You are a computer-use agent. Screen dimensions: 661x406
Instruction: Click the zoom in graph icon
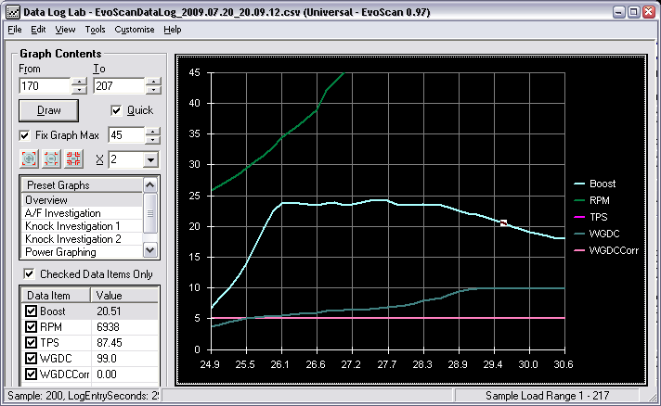click(x=29, y=159)
